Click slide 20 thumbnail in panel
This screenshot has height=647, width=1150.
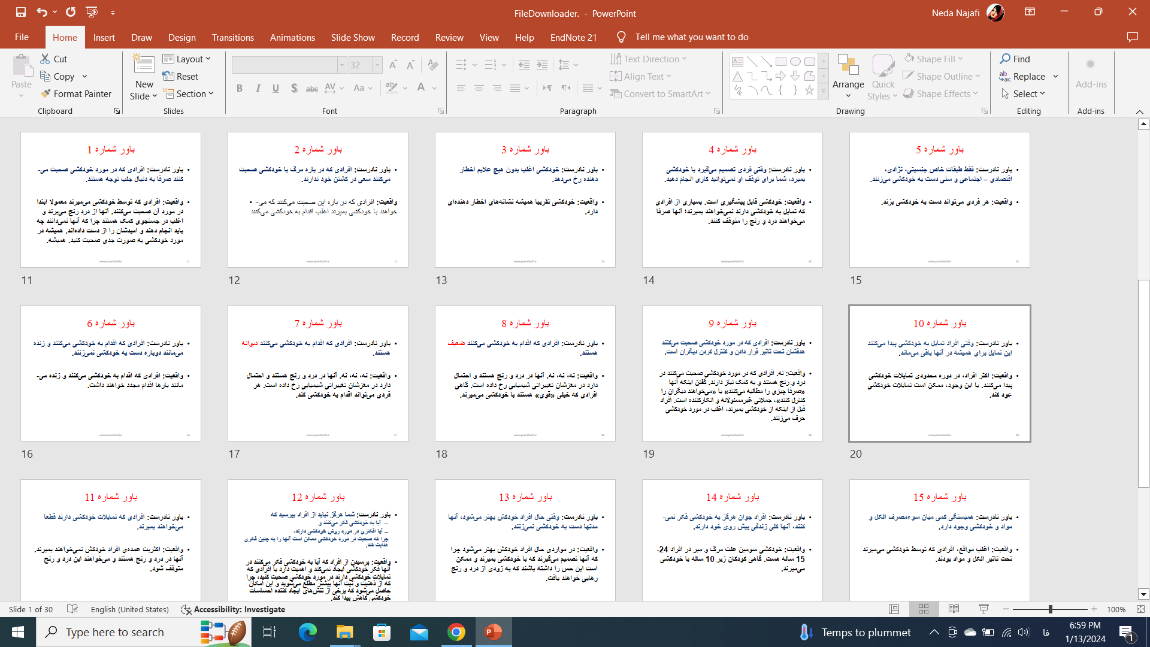(940, 373)
